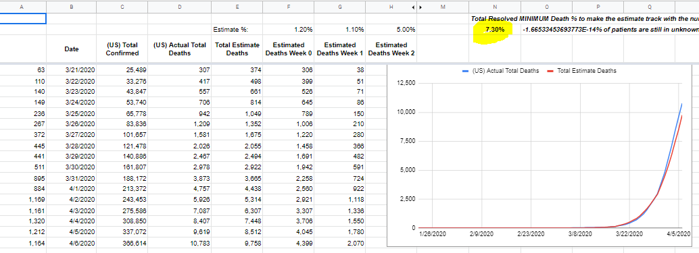Screen dimensions: 699x253
Task: Select column A value 1,320
Action: point(23,221)
